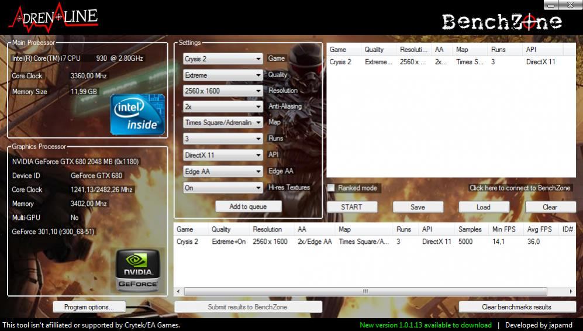
Task: Click the queue API column header
Action: click(543, 50)
